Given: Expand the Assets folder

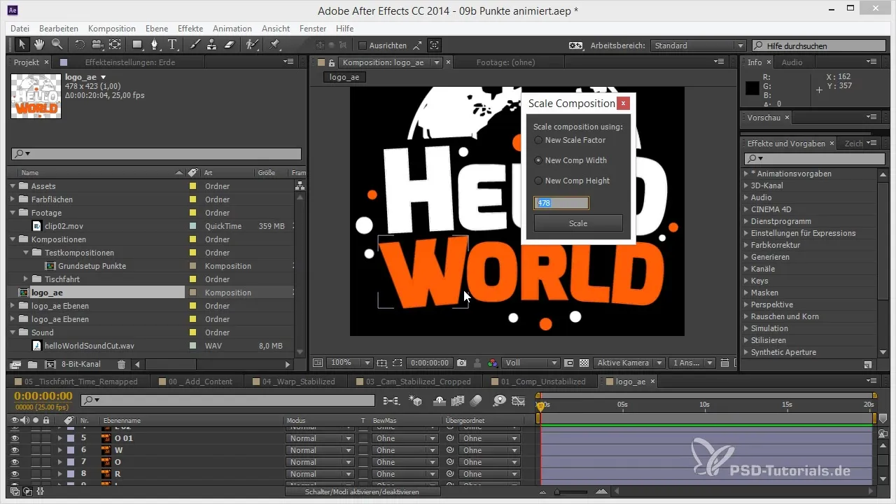Looking at the screenshot, I should pos(13,186).
